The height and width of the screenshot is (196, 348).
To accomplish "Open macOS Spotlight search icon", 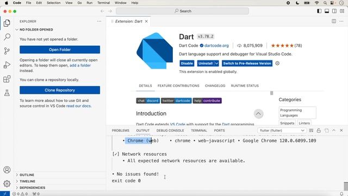I will pos(325,3).
